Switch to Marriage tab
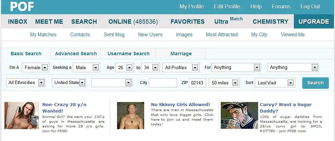This screenshot has height=141, width=335. click(181, 54)
